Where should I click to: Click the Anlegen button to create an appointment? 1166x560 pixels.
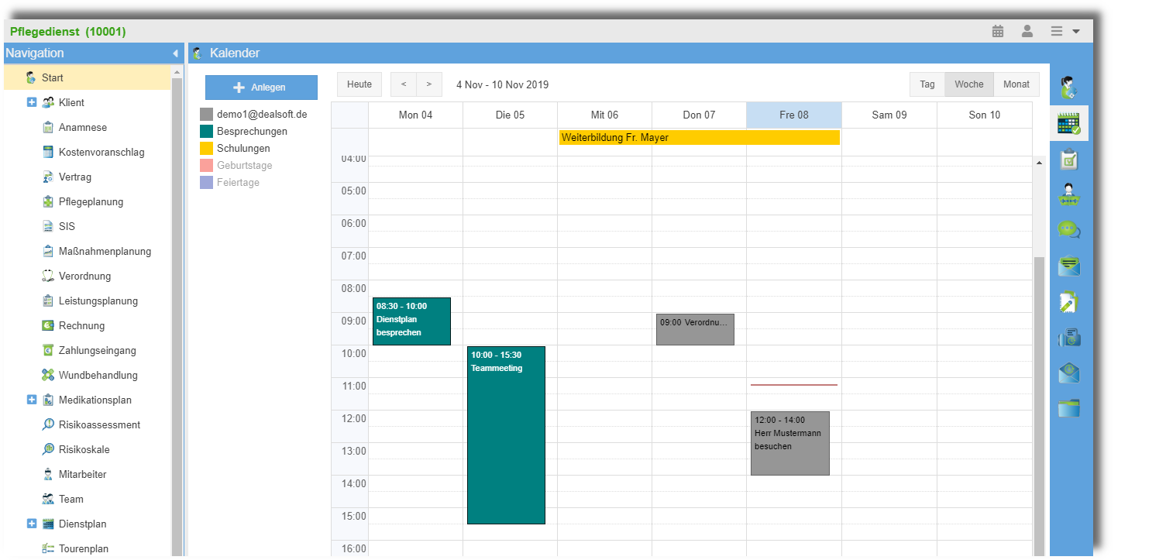(260, 87)
